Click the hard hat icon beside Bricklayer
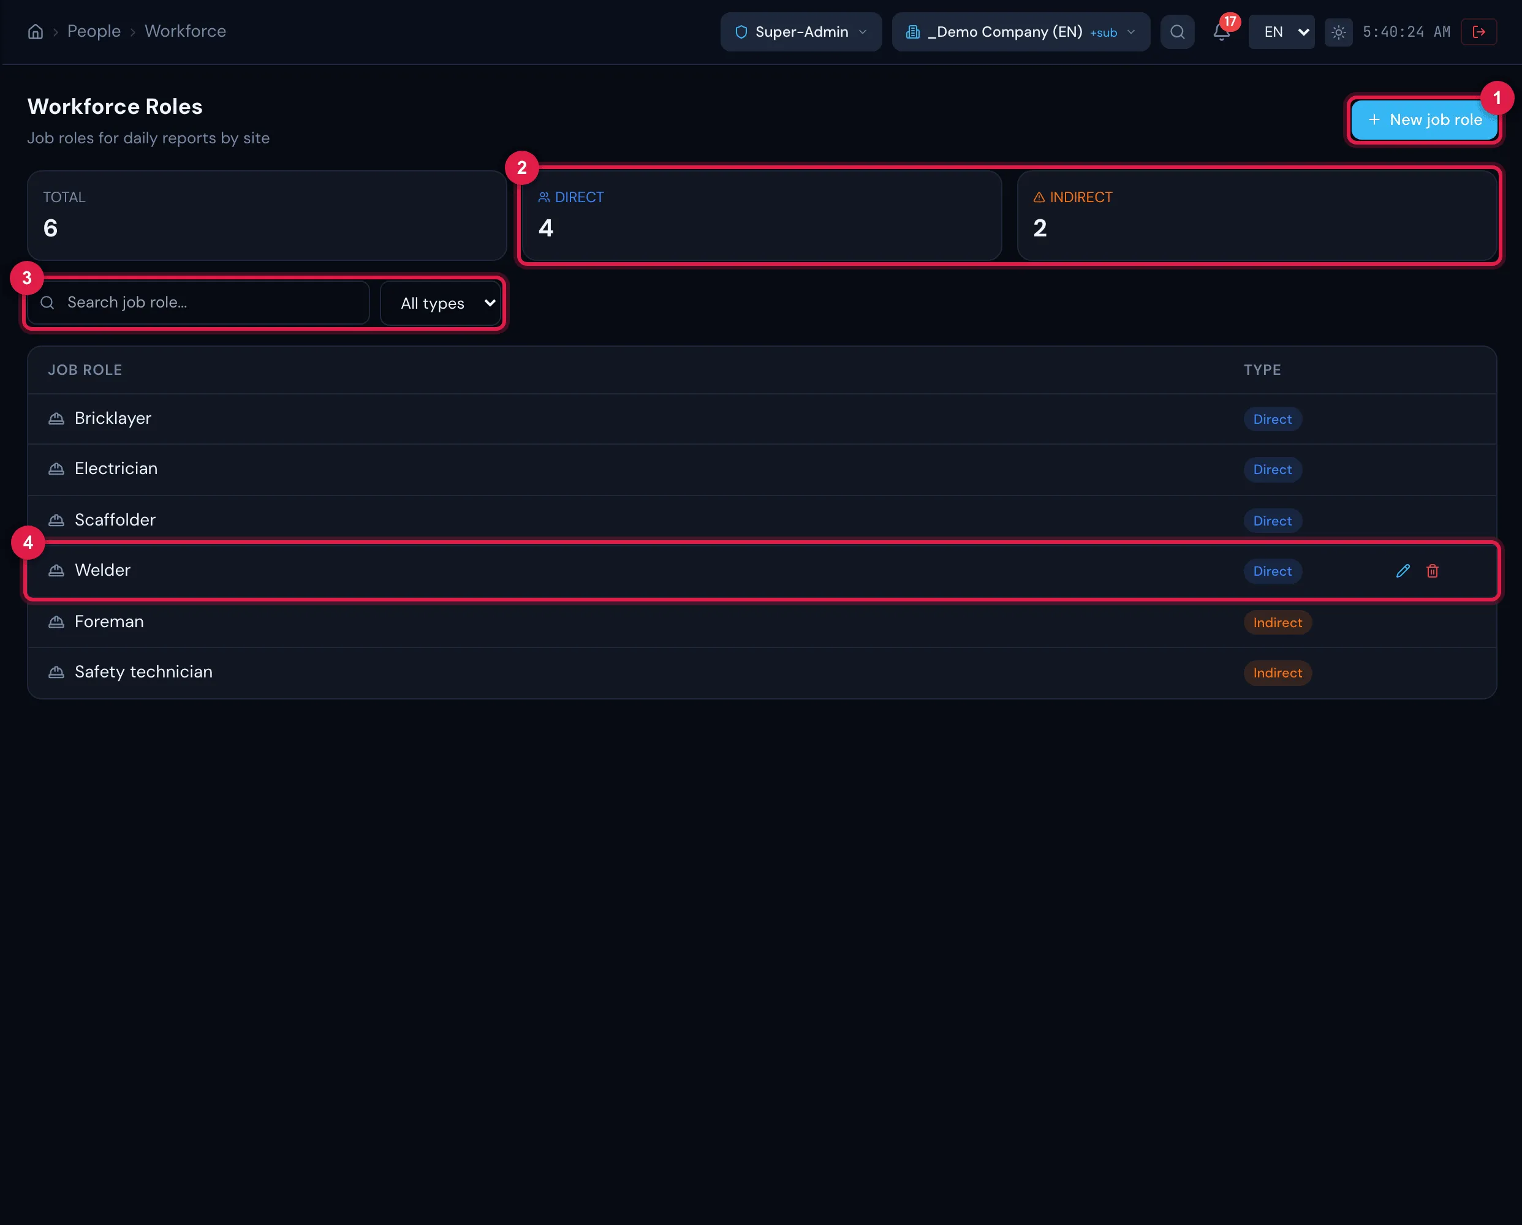The width and height of the screenshot is (1522, 1225). click(x=56, y=419)
